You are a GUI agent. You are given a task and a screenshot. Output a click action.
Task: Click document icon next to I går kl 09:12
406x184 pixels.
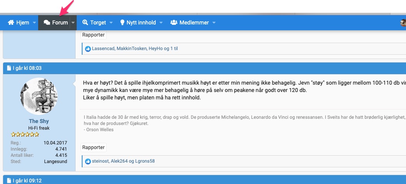click(x=9, y=181)
